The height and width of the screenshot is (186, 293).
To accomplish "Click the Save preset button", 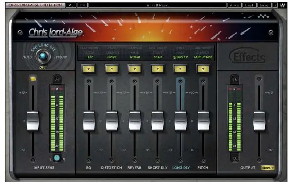I will coord(264,5).
